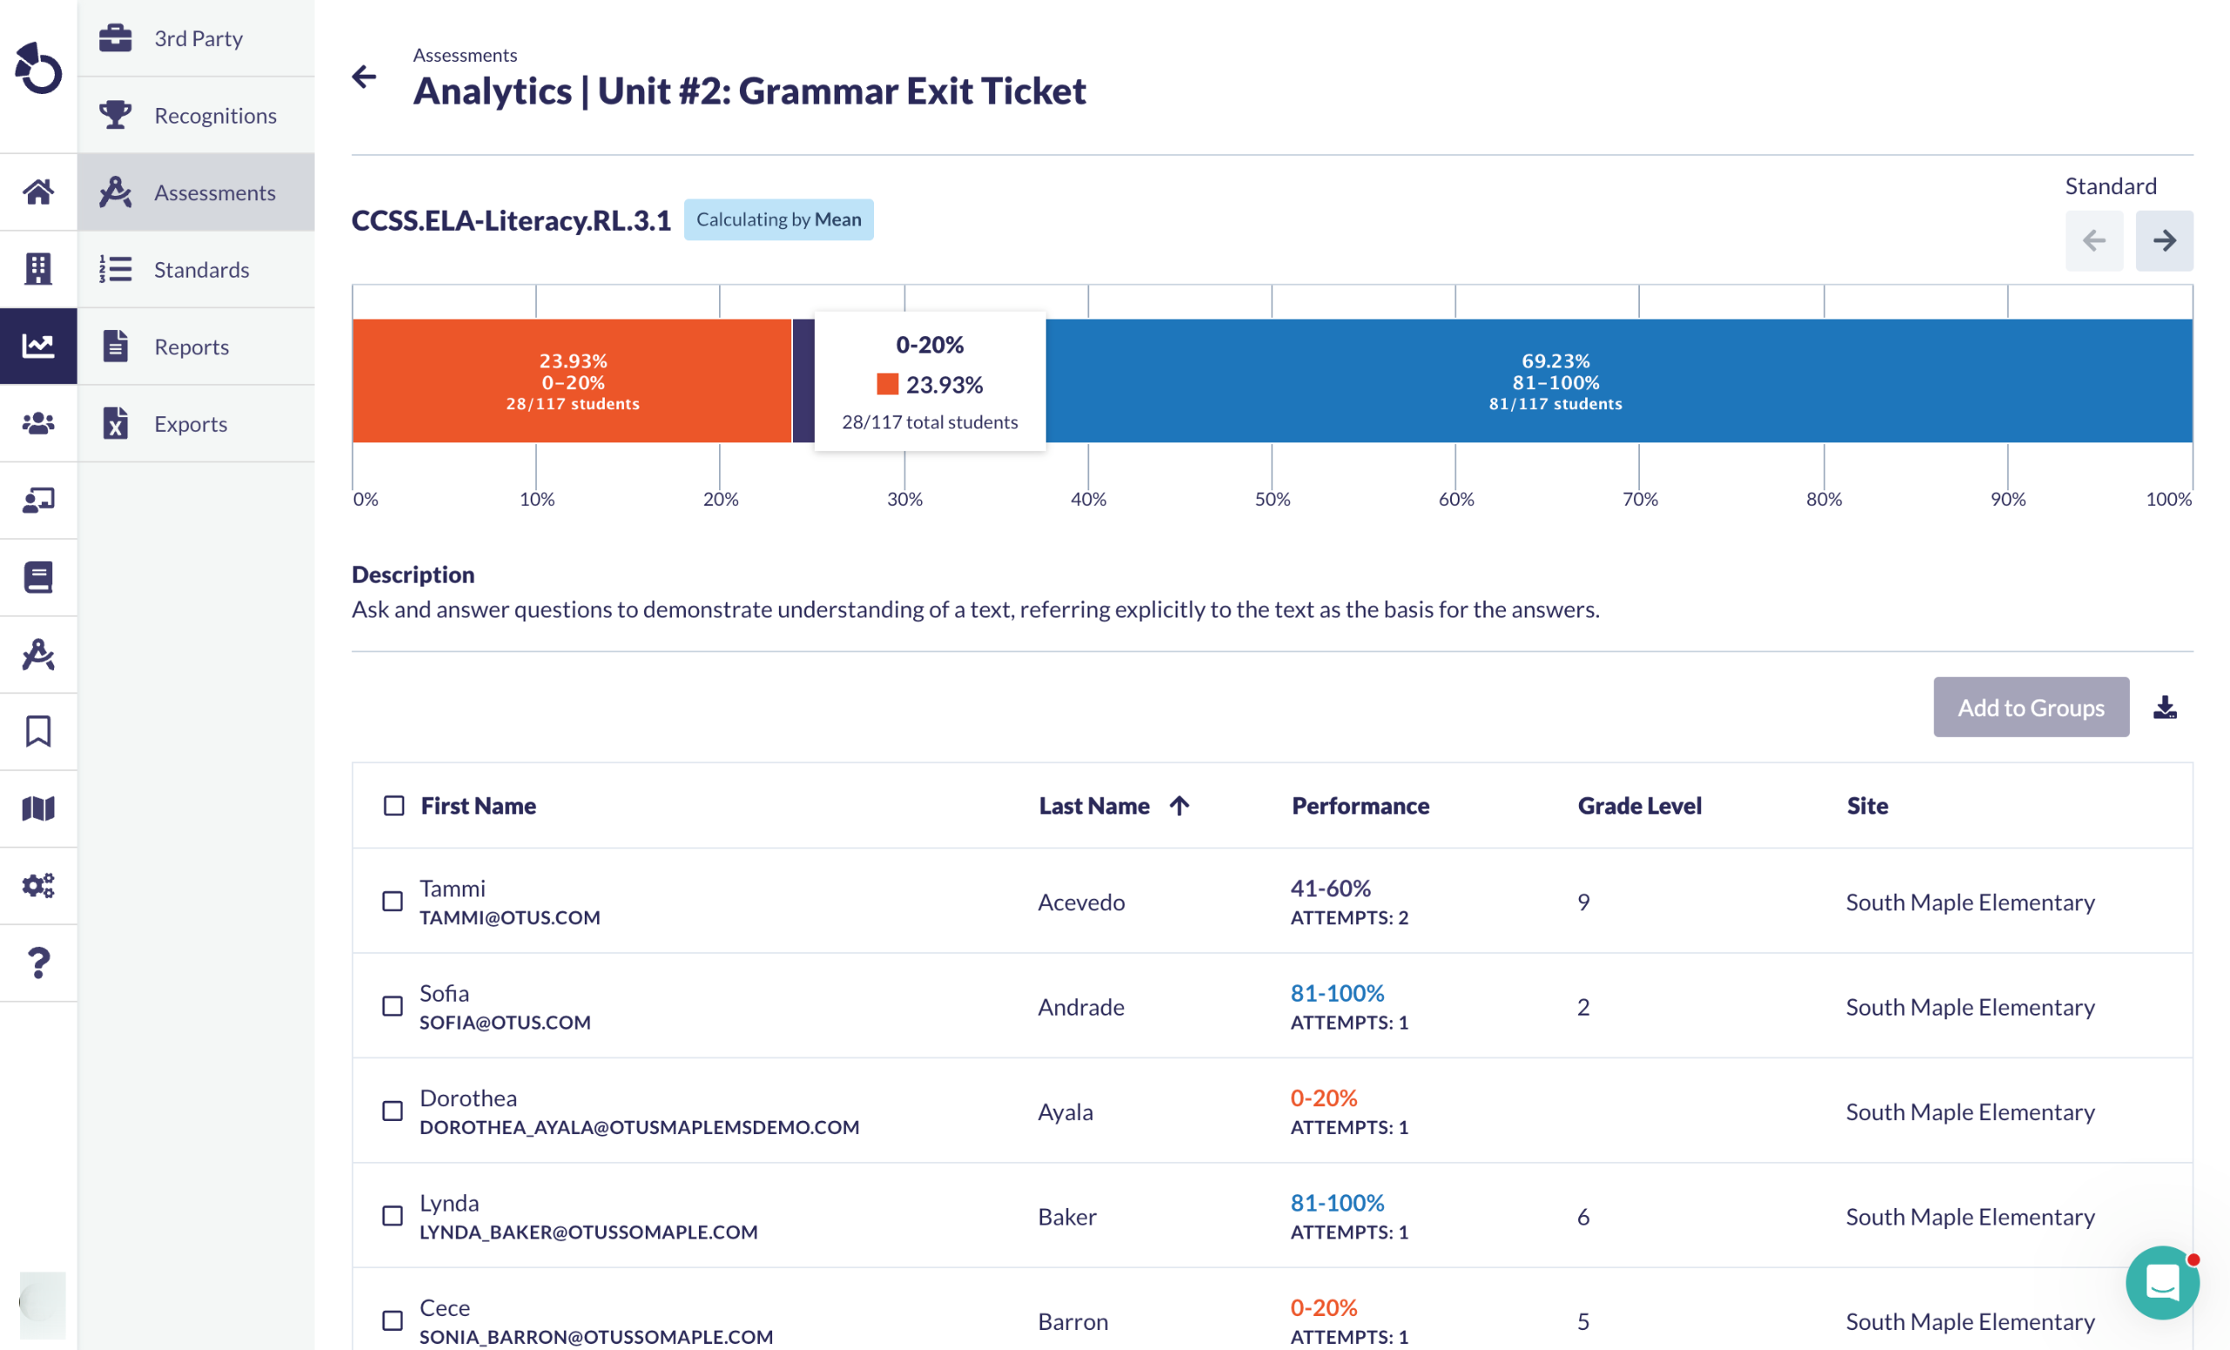Select the checkbox for Sofia Andrade
This screenshot has width=2230, height=1350.
pos(392,1006)
